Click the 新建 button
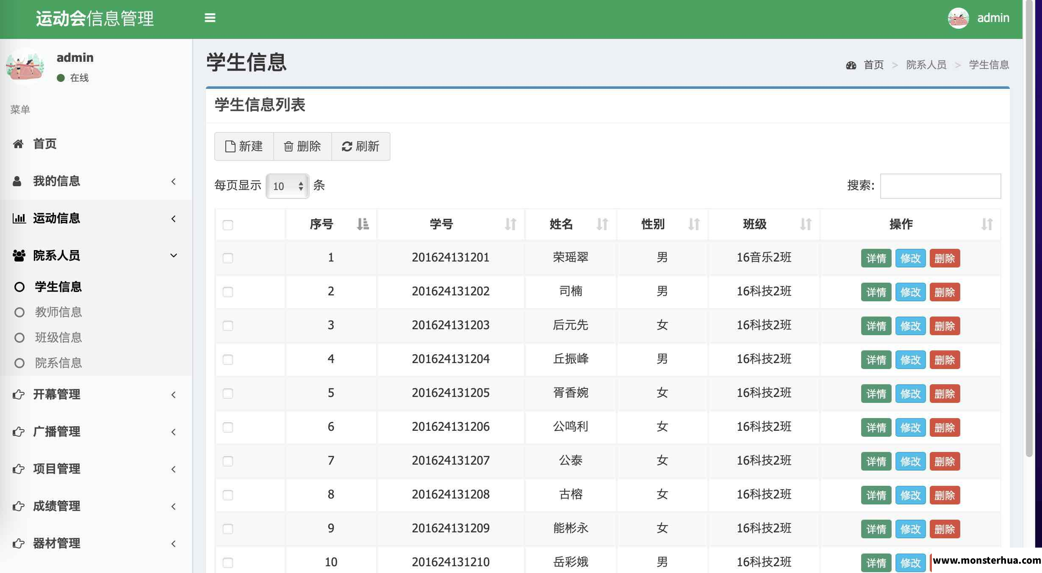Viewport: 1042px width, 573px height. tap(244, 146)
